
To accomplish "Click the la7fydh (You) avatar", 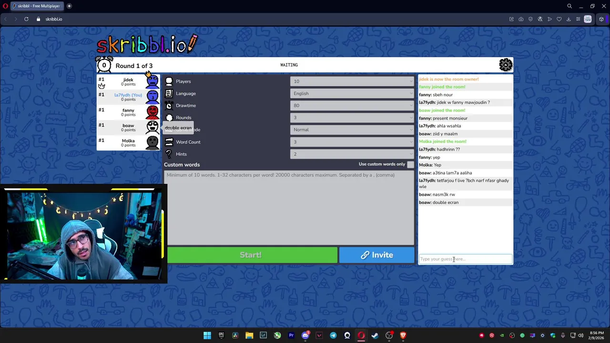I will point(152,97).
